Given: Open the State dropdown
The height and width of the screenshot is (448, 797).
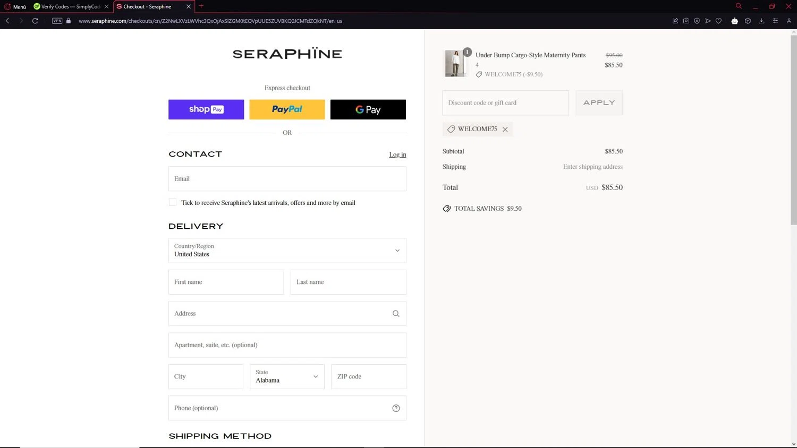Looking at the screenshot, I should pyautogui.click(x=287, y=376).
